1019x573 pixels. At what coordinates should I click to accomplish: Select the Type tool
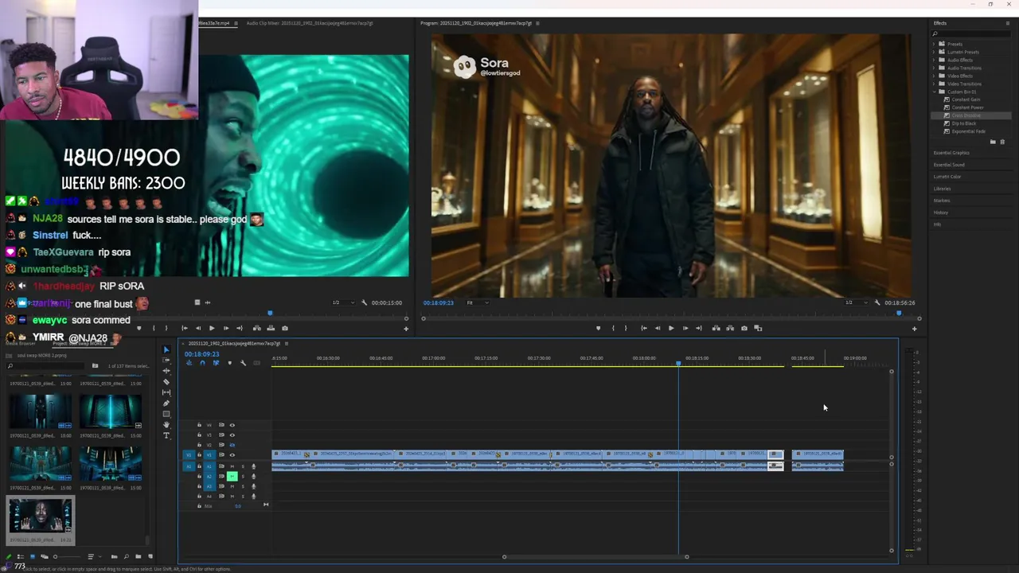(x=166, y=435)
